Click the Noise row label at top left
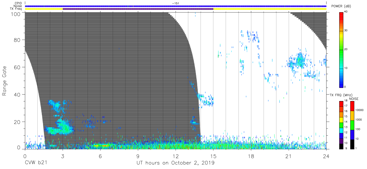The height and width of the screenshot is (169, 367). point(18,6)
